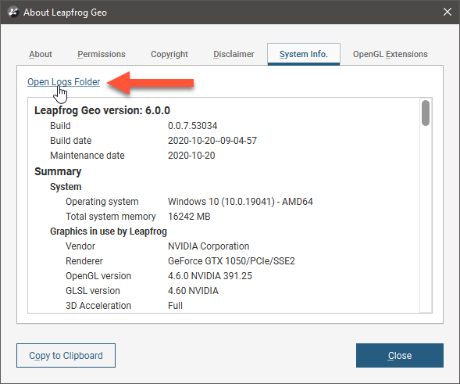Click the Build date value text
The height and width of the screenshot is (384, 460).
click(x=212, y=141)
